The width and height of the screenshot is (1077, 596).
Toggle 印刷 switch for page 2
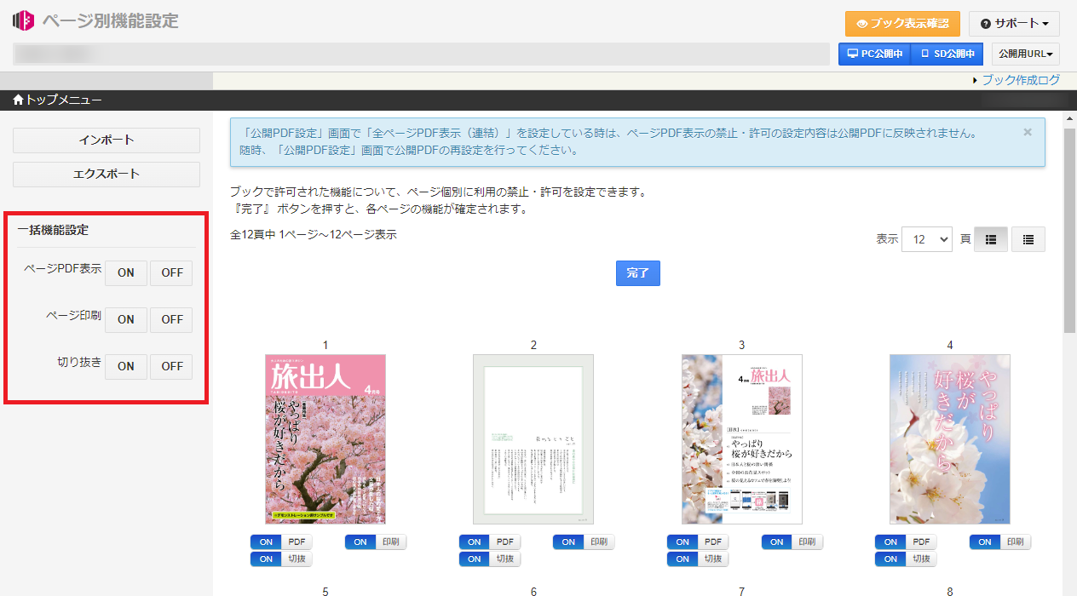(x=584, y=542)
